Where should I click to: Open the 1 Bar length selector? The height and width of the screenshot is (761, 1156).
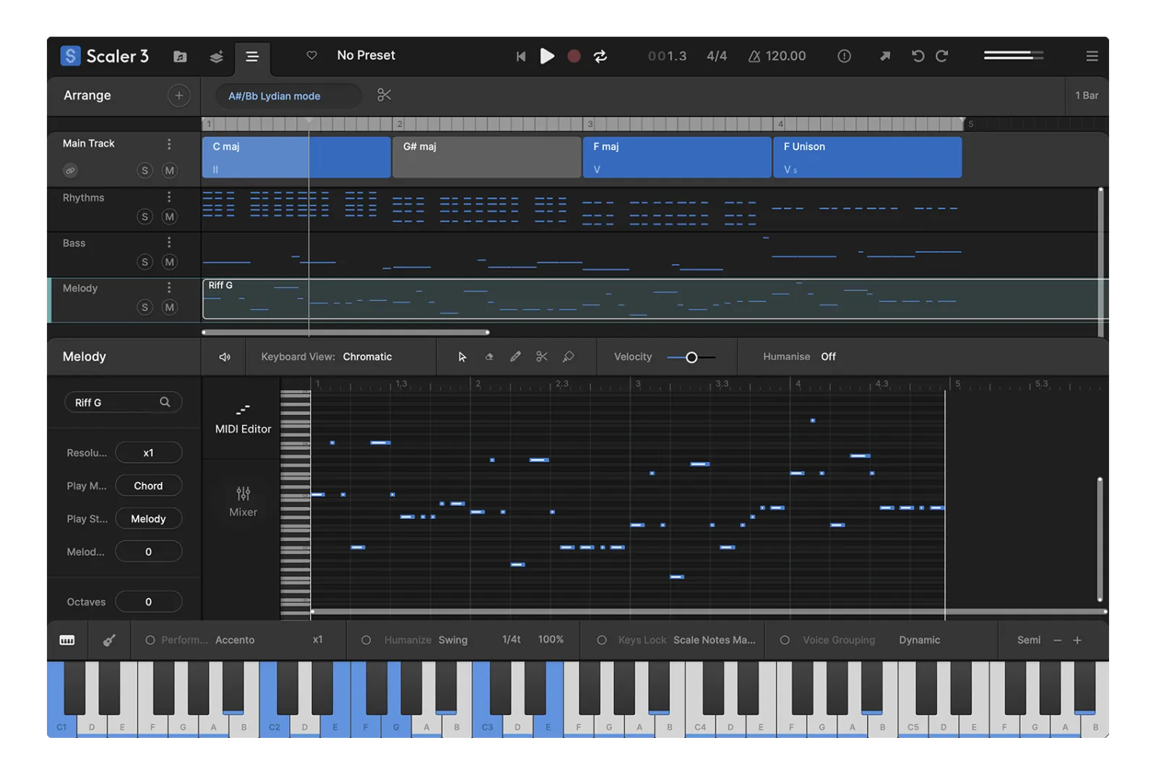(1087, 95)
